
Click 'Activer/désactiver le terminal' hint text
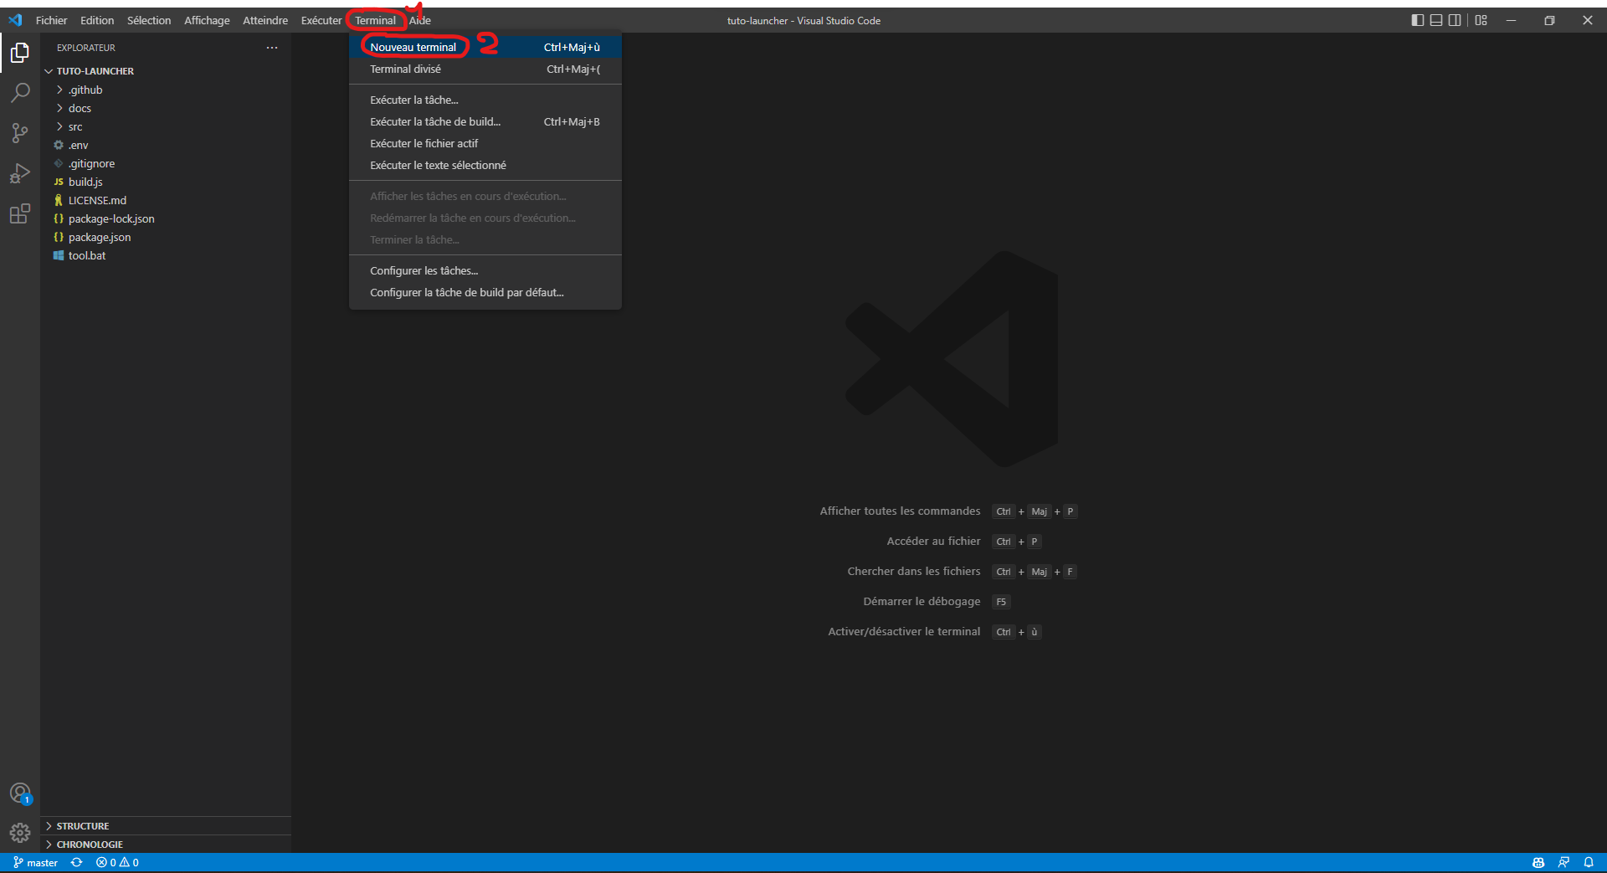[904, 631]
